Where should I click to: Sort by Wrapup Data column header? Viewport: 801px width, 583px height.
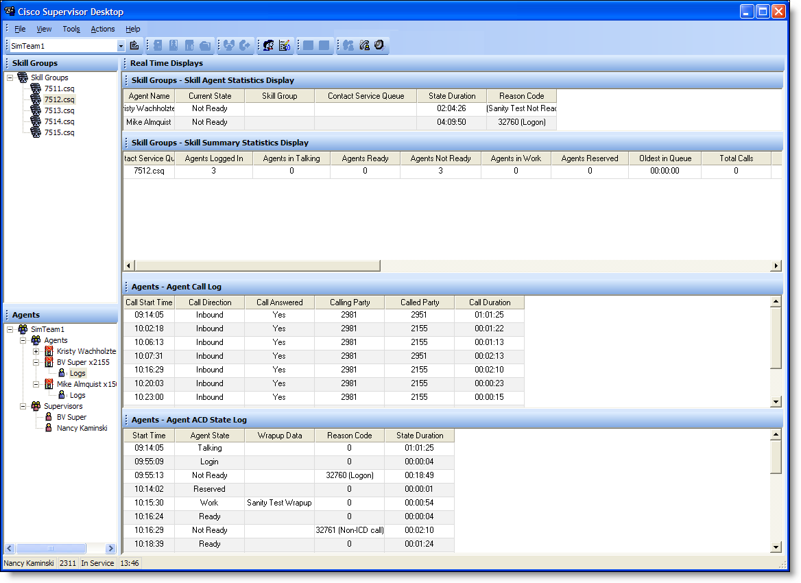click(x=279, y=436)
